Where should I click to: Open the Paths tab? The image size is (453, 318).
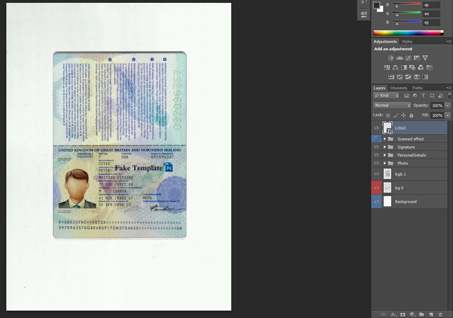coord(417,88)
